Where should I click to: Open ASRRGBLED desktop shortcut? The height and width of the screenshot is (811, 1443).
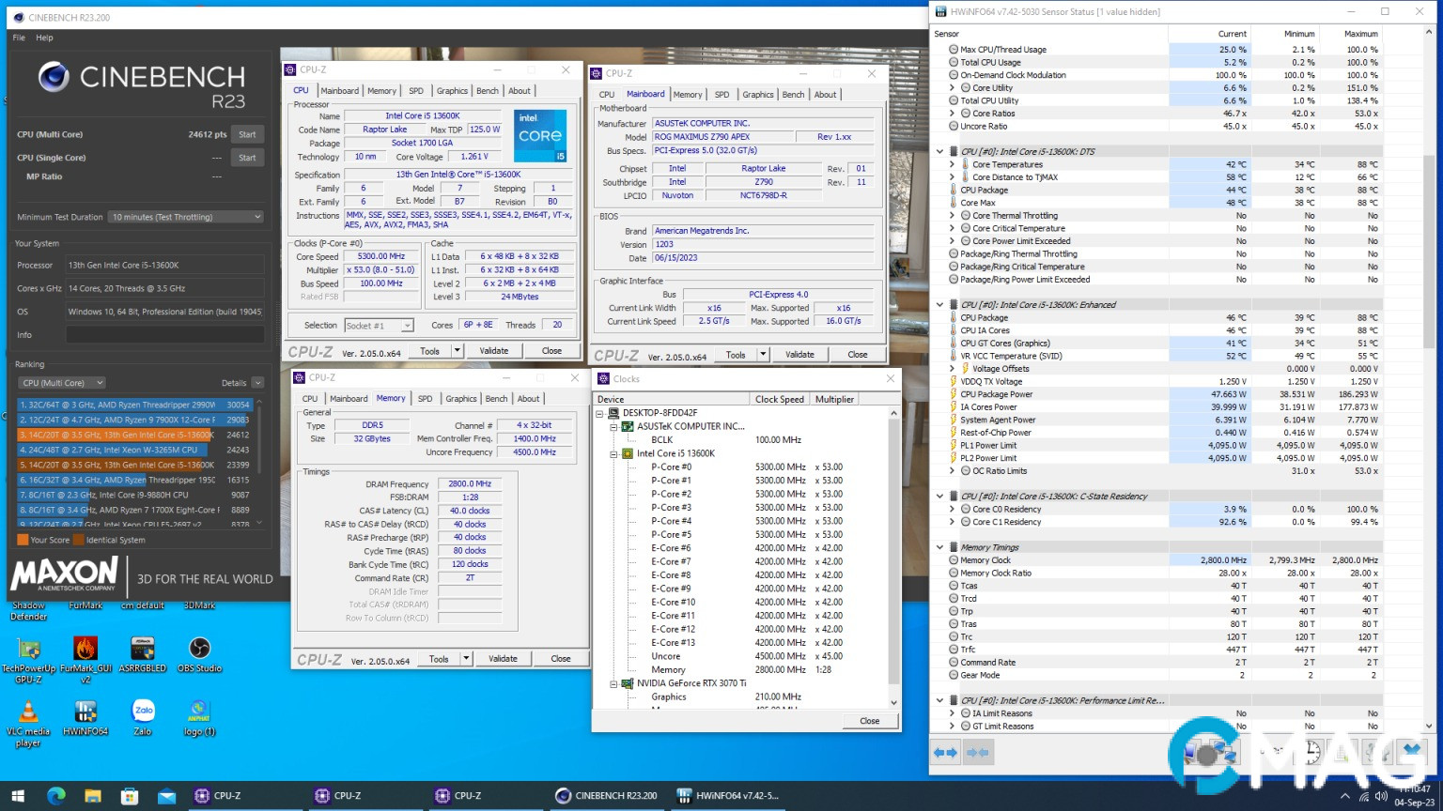click(x=143, y=649)
